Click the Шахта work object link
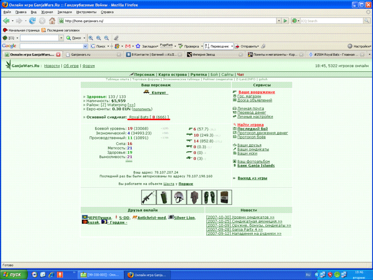The height and width of the screenshot is (280, 373). tap(169, 184)
